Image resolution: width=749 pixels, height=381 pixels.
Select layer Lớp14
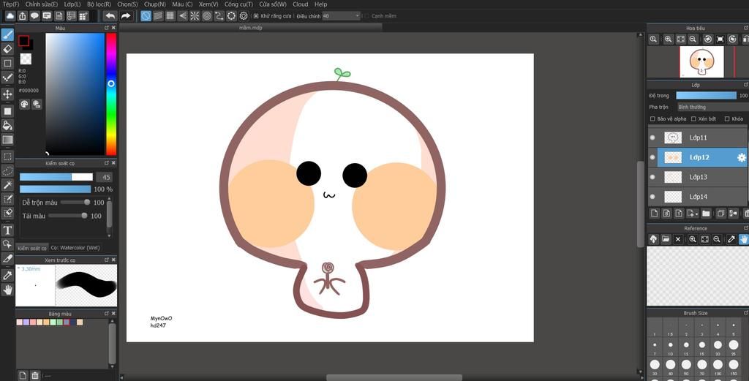tap(698, 197)
